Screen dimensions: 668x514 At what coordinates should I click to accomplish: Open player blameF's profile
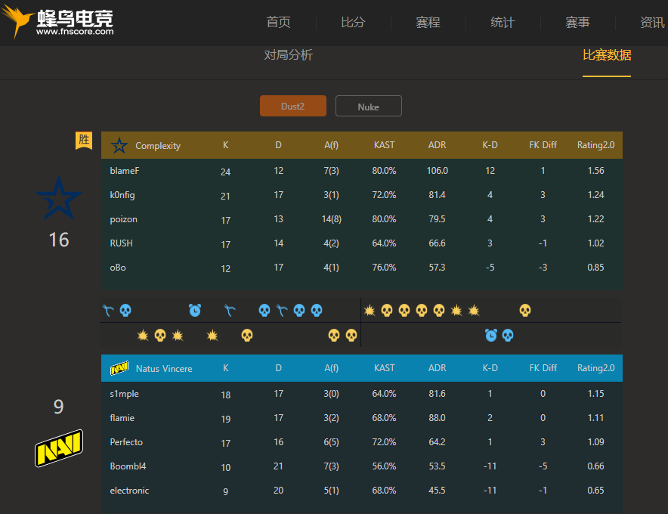pyautogui.click(x=125, y=171)
